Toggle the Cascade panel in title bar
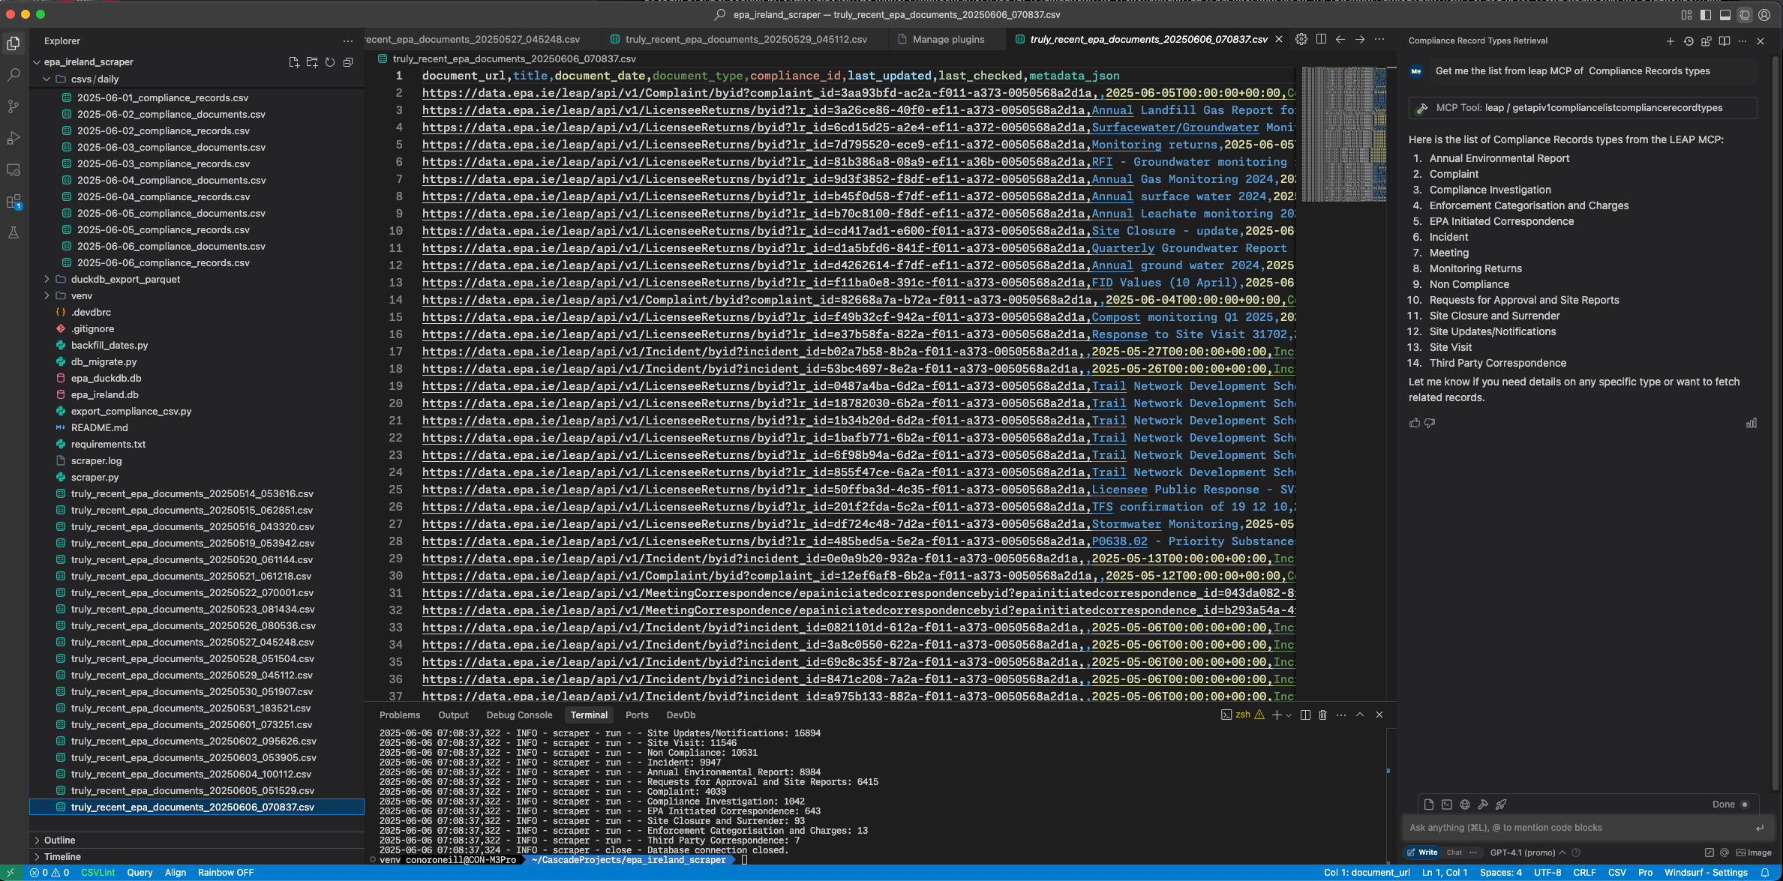The width and height of the screenshot is (1783, 881). tap(1745, 15)
